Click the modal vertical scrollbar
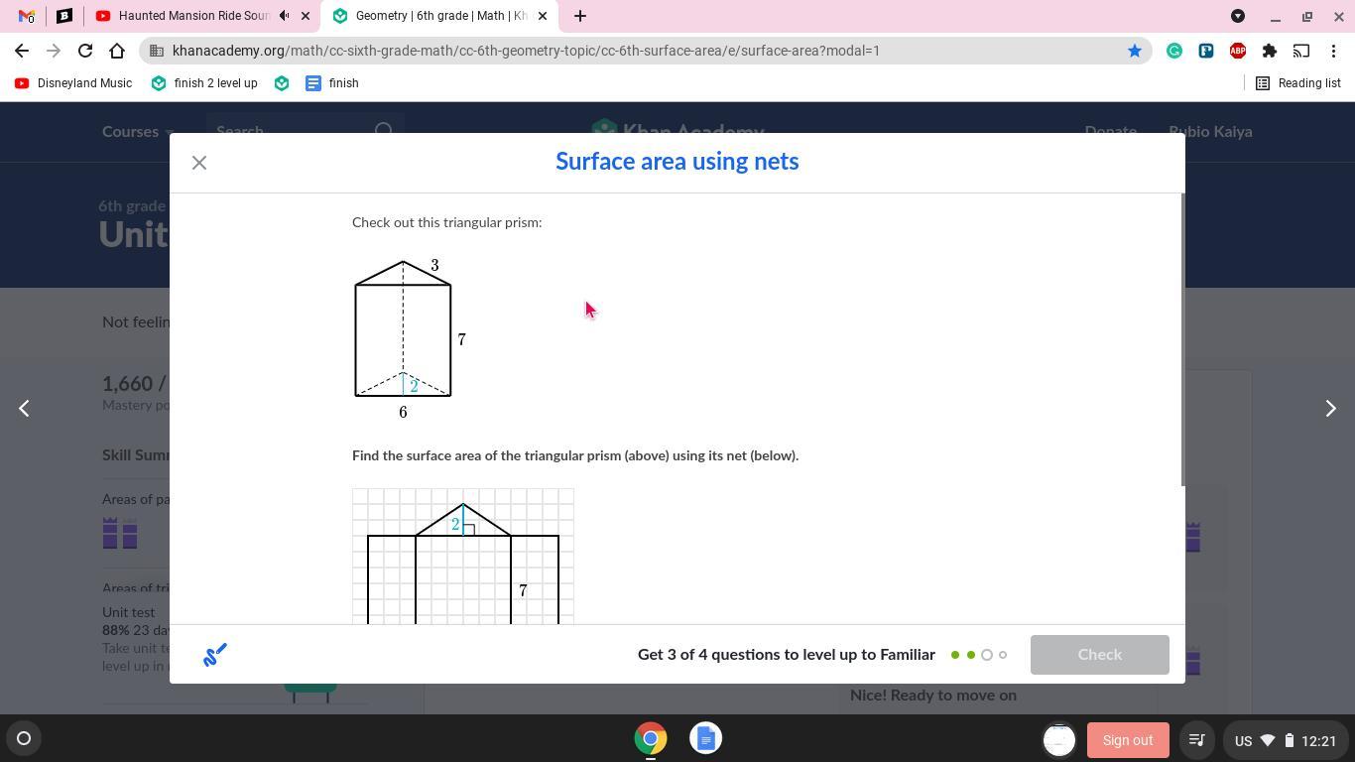 pos(1181,339)
